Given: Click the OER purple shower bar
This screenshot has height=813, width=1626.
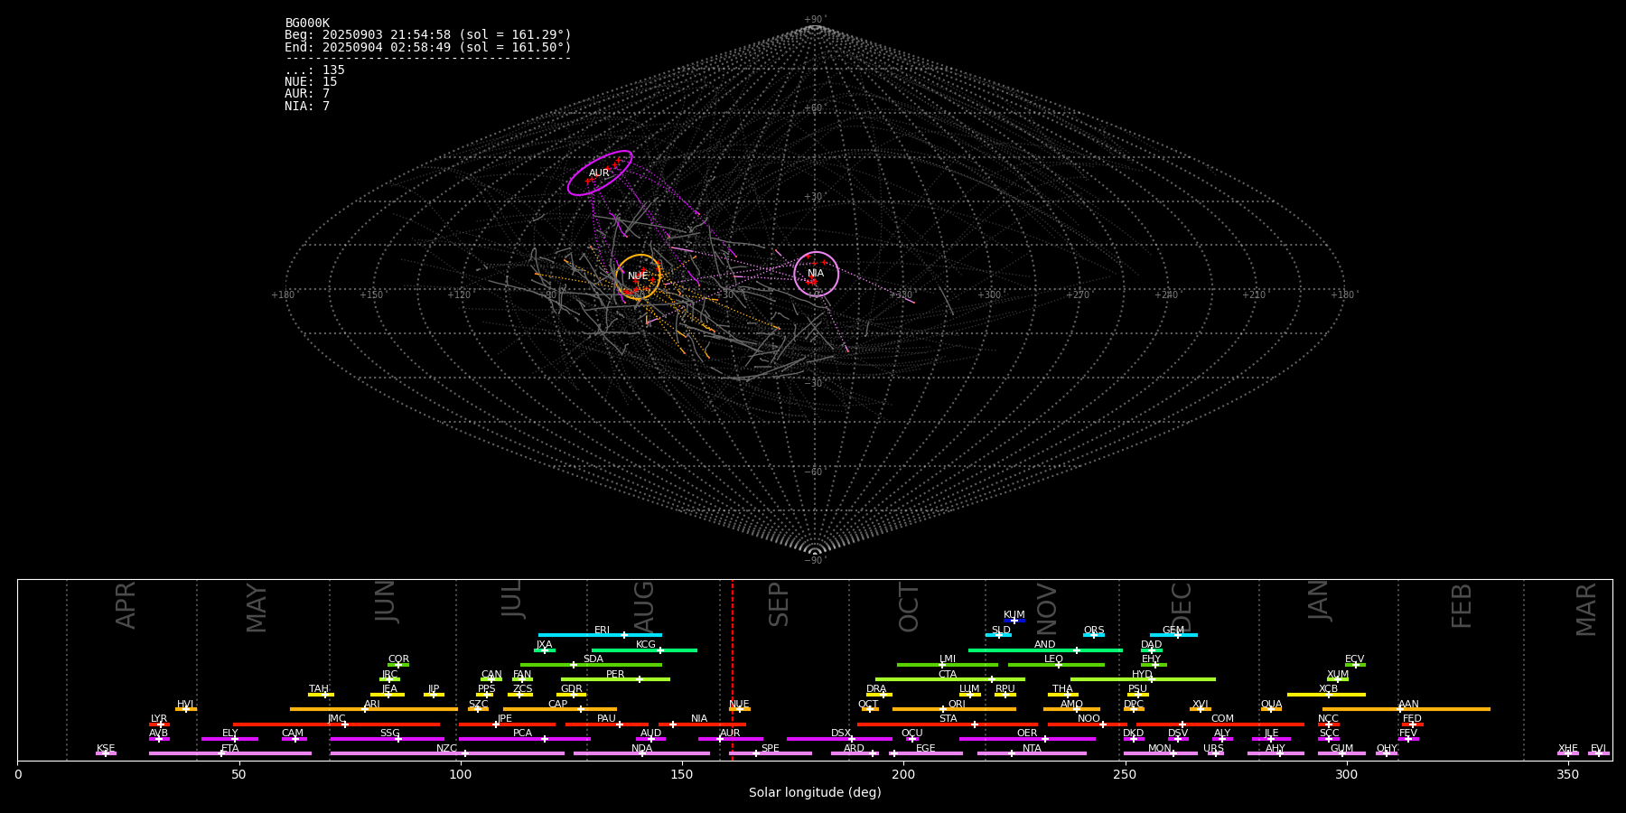Looking at the screenshot, I should pyautogui.click(x=1027, y=739).
